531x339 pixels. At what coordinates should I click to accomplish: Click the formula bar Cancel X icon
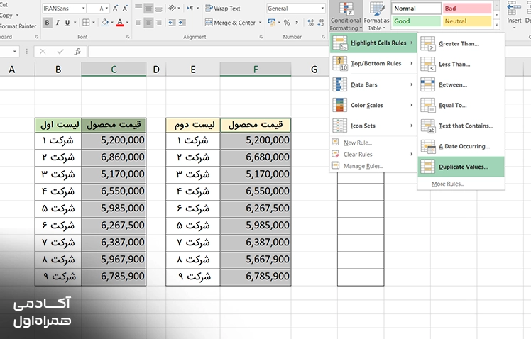point(43,52)
